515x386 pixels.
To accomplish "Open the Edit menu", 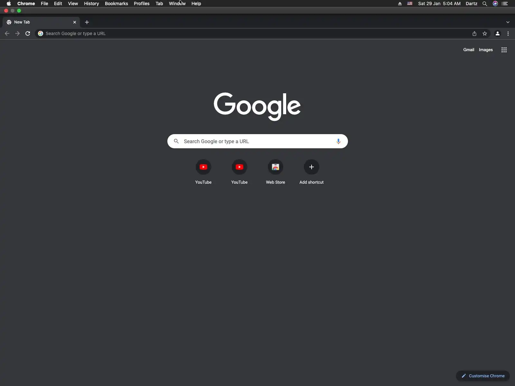I will (58, 4).
